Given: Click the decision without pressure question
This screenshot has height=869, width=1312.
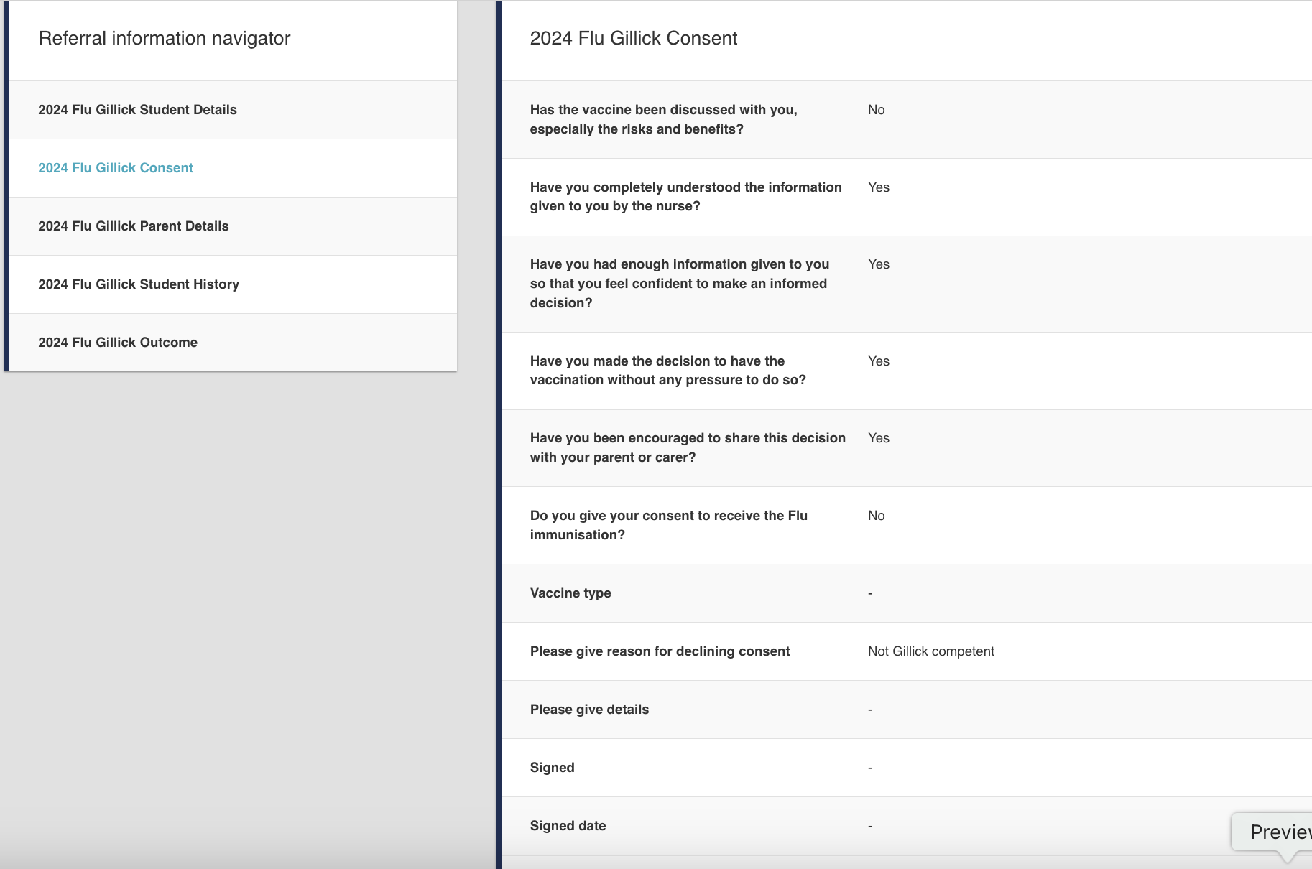Looking at the screenshot, I should (667, 371).
